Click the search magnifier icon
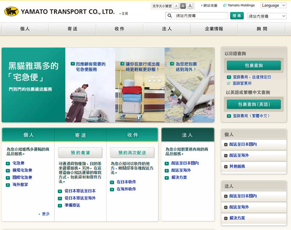 coord(170,16)
